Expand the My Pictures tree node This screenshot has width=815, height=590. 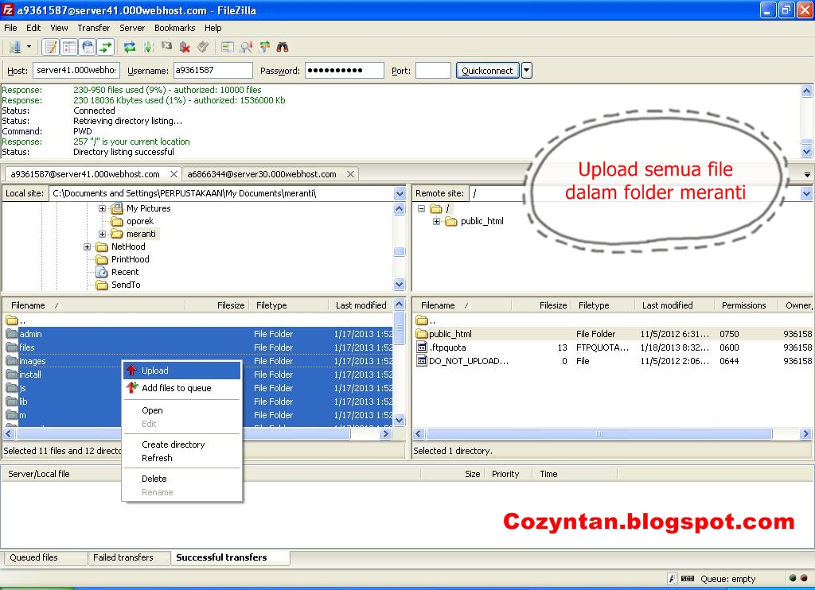tap(103, 209)
